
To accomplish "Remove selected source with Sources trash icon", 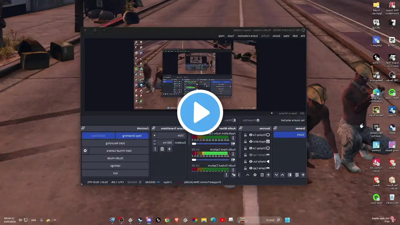I will (262, 175).
